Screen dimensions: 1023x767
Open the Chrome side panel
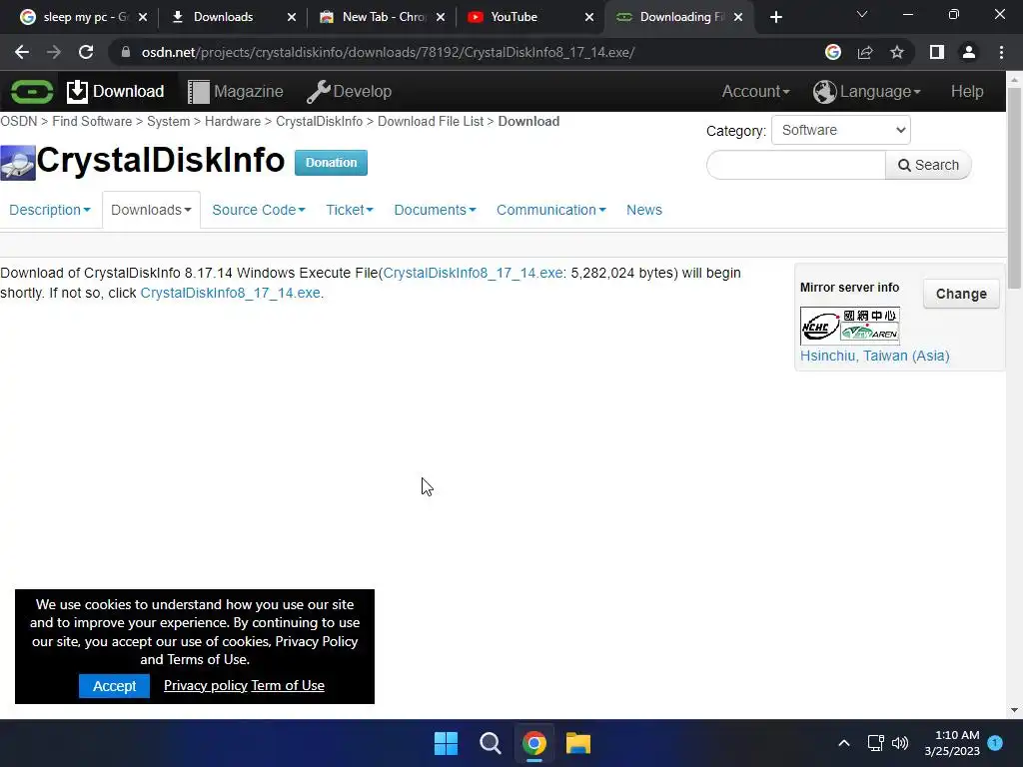(x=937, y=52)
